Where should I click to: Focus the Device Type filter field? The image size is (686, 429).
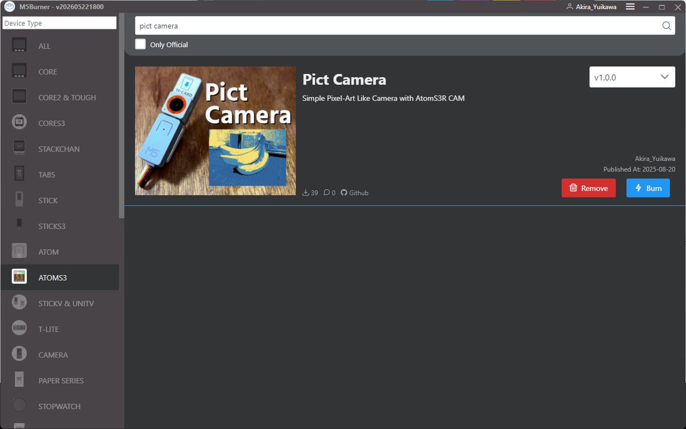pos(59,23)
